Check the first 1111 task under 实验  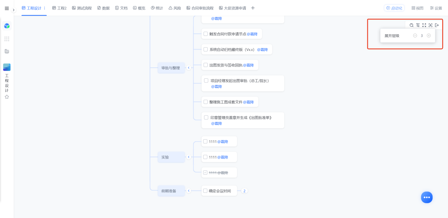tap(205, 142)
